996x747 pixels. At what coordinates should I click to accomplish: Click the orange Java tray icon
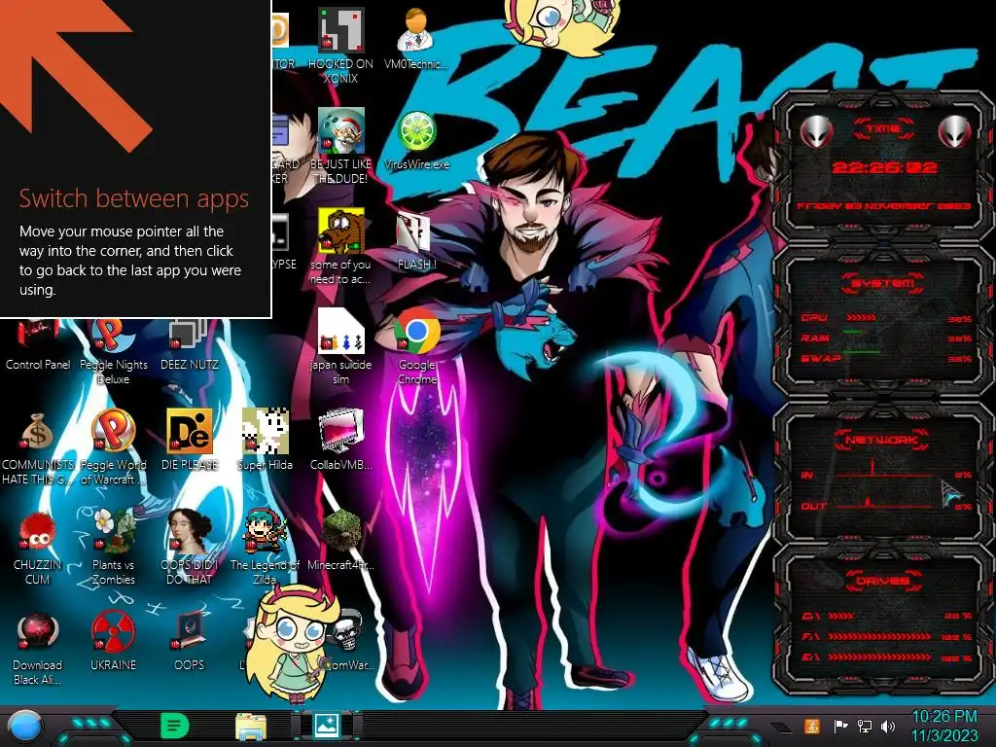coord(811,726)
